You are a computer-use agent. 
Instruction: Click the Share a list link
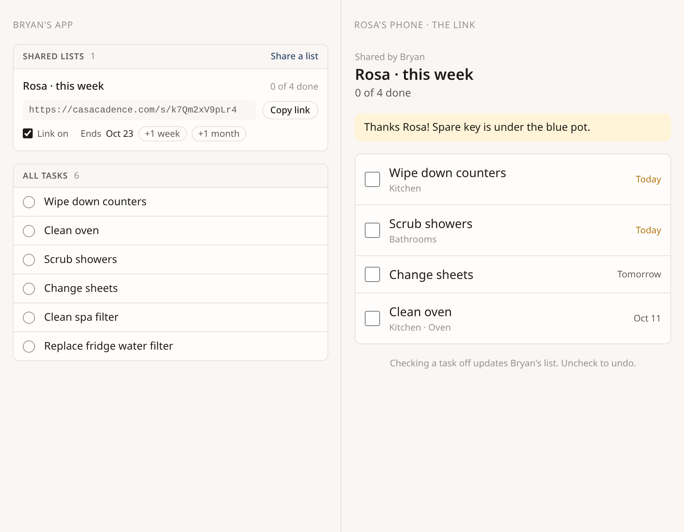point(294,56)
